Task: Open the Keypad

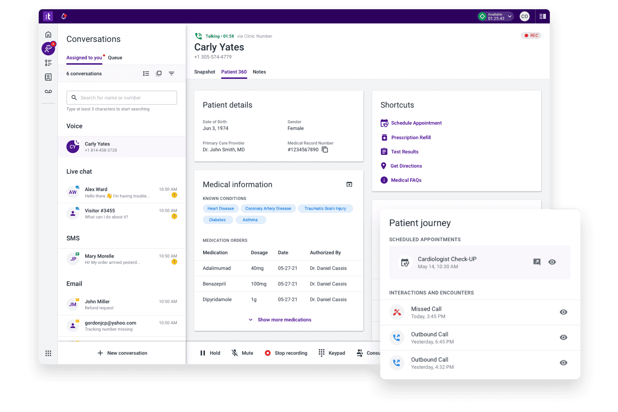Action: [x=332, y=353]
